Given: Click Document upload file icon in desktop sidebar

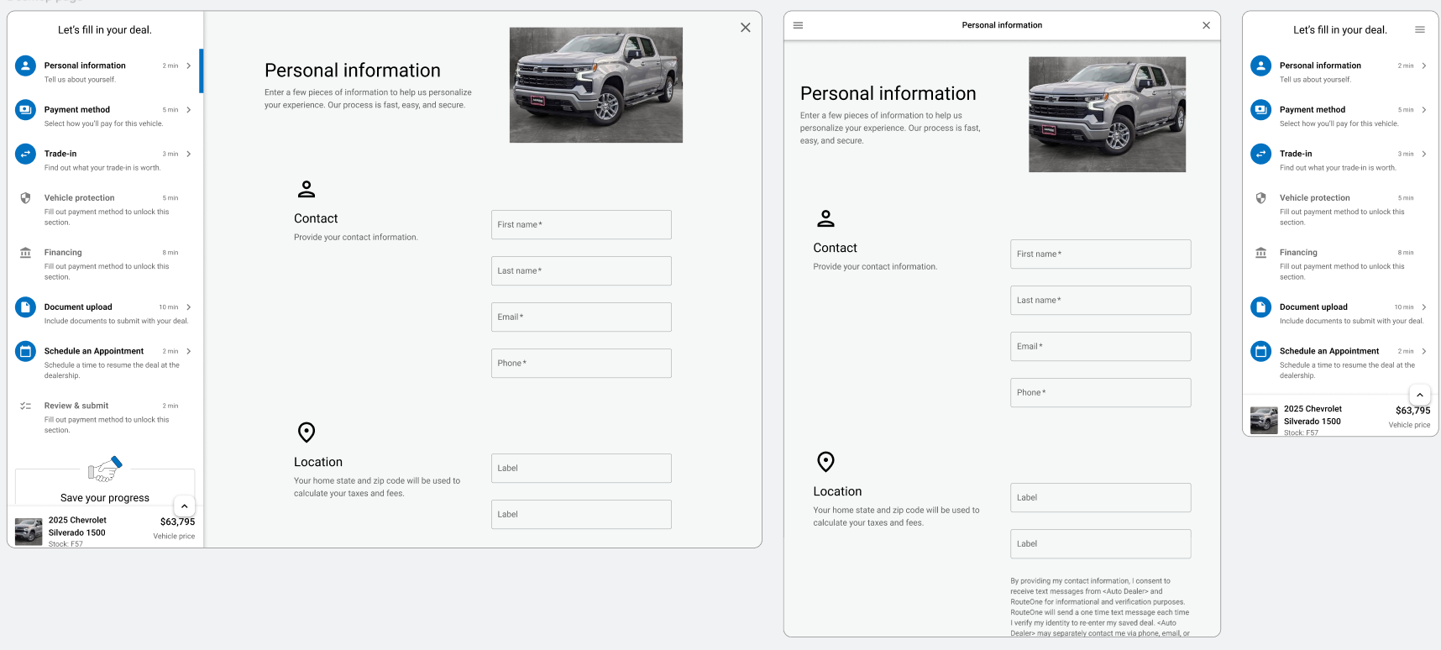Looking at the screenshot, I should click(x=26, y=307).
